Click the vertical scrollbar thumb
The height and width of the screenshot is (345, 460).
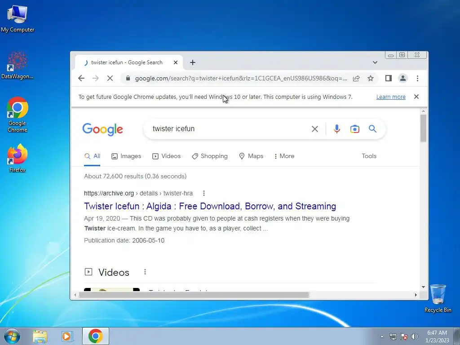point(423,128)
